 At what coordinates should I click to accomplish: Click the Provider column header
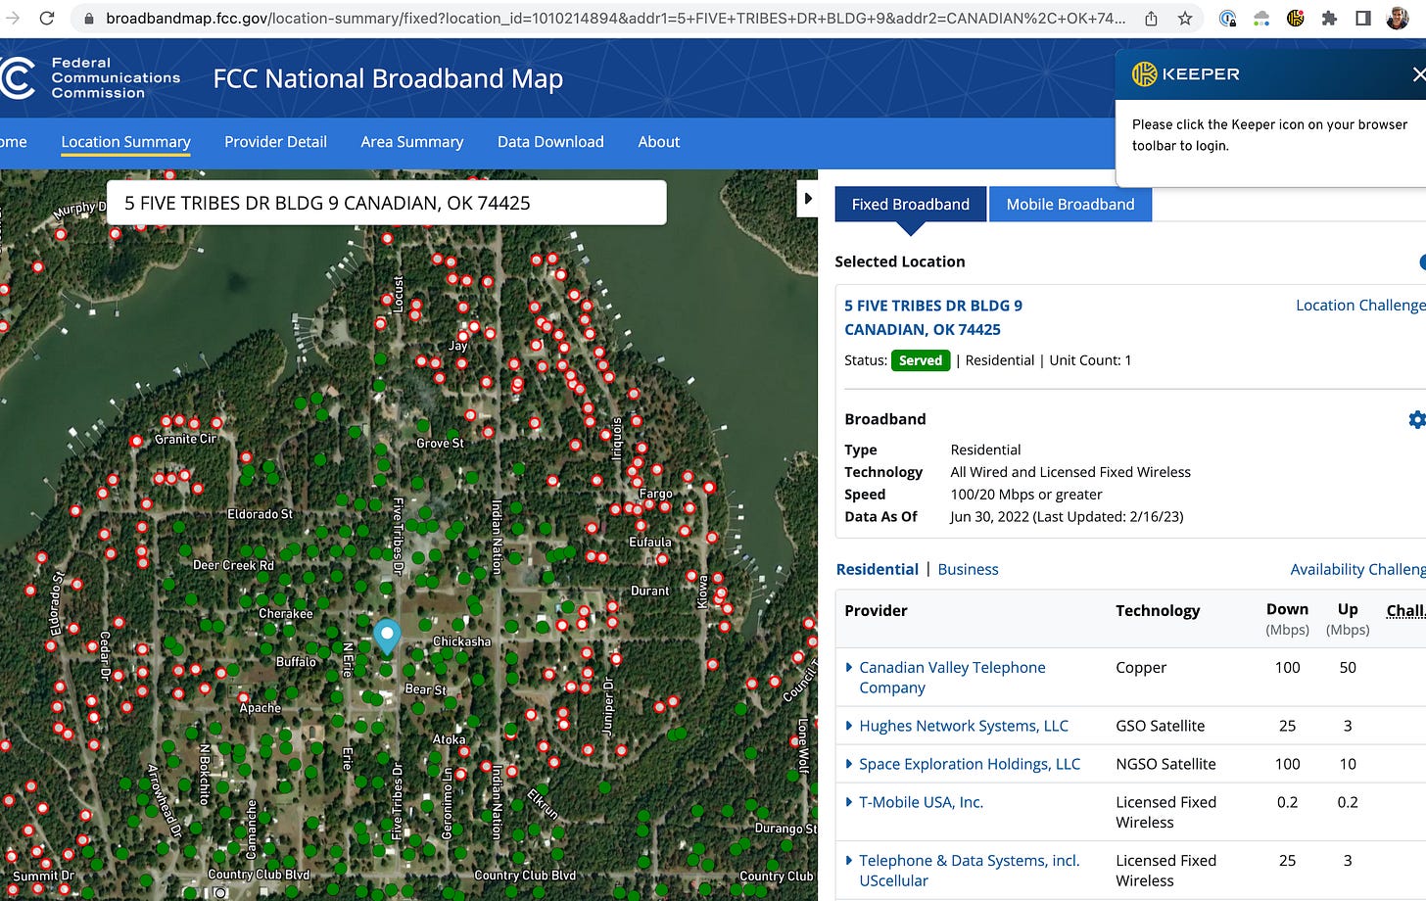(876, 610)
